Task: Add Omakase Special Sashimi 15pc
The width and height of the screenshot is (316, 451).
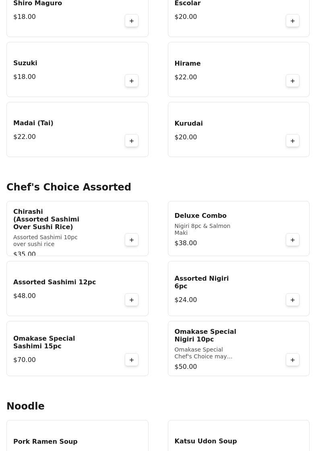Action: pyautogui.click(x=132, y=360)
